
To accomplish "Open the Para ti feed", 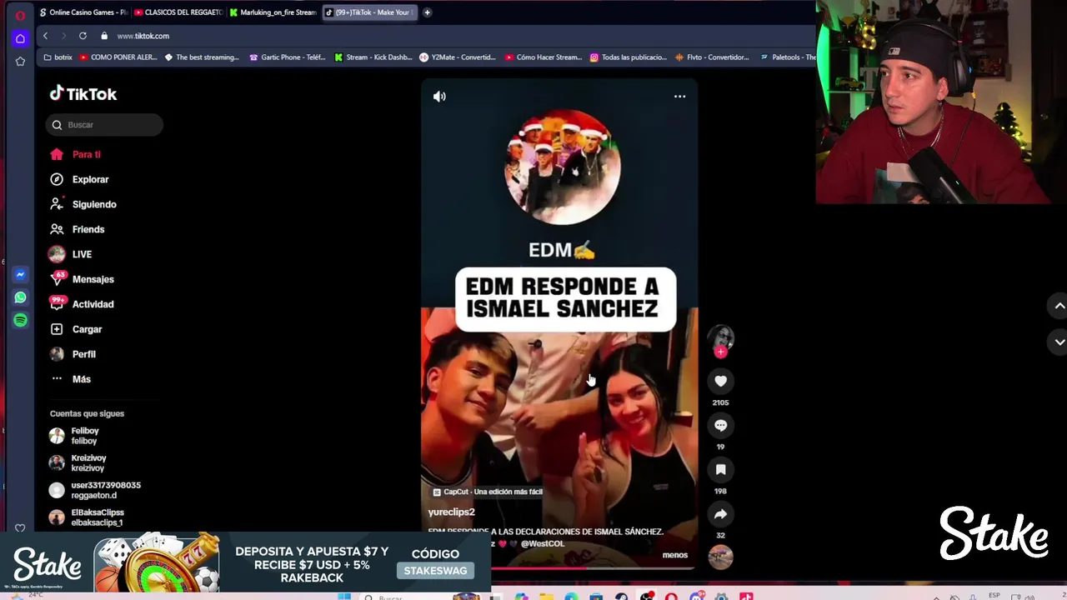I will pyautogui.click(x=75, y=154).
